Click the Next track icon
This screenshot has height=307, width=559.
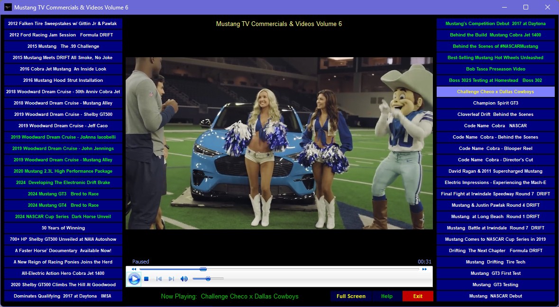click(x=171, y=279)
